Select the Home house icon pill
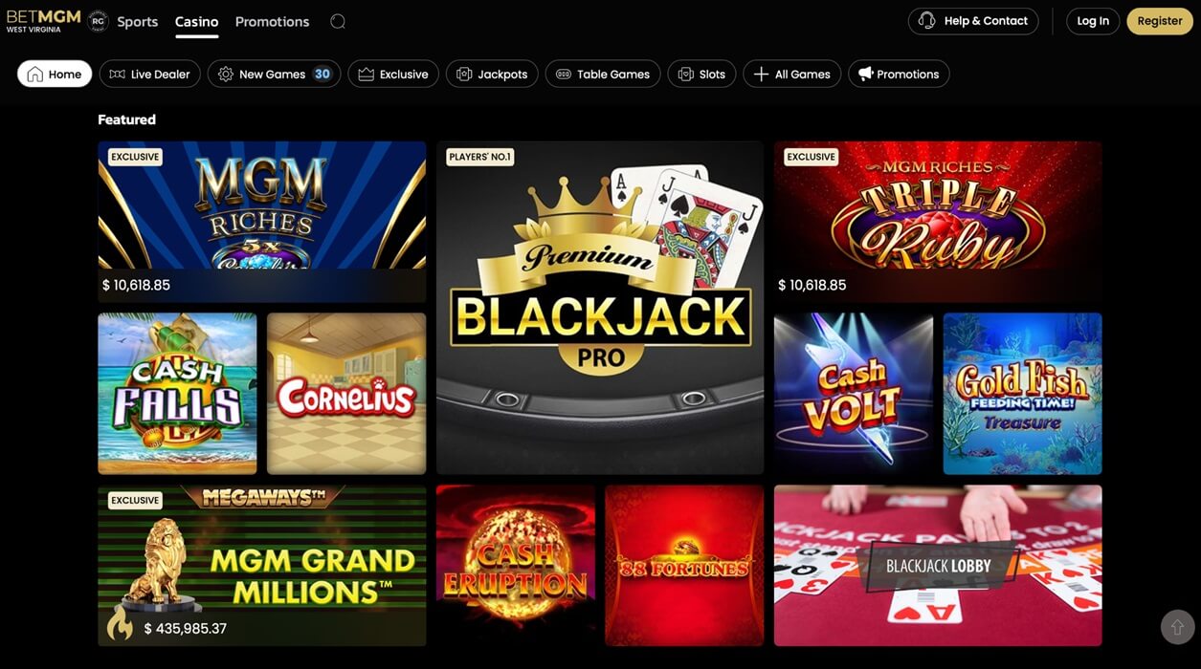Screen dimensions: 1201x669 (55, 74)
